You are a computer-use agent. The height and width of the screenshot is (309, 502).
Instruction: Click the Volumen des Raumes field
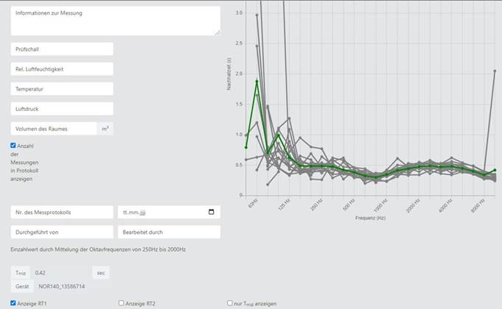click(x=53, y=129)
